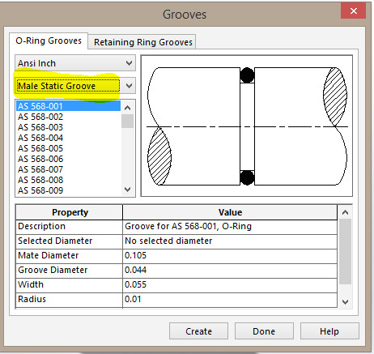Select the O-Ring Grooves tab
The image size is (374, 354).
pos(49,41)
